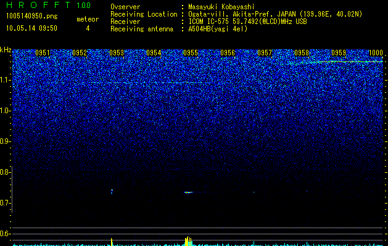Click the Receiving Location label
This screenshot has height=246, width=388.
144,14
